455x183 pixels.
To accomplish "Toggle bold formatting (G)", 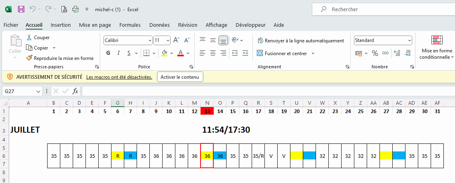I will point(108,53).
